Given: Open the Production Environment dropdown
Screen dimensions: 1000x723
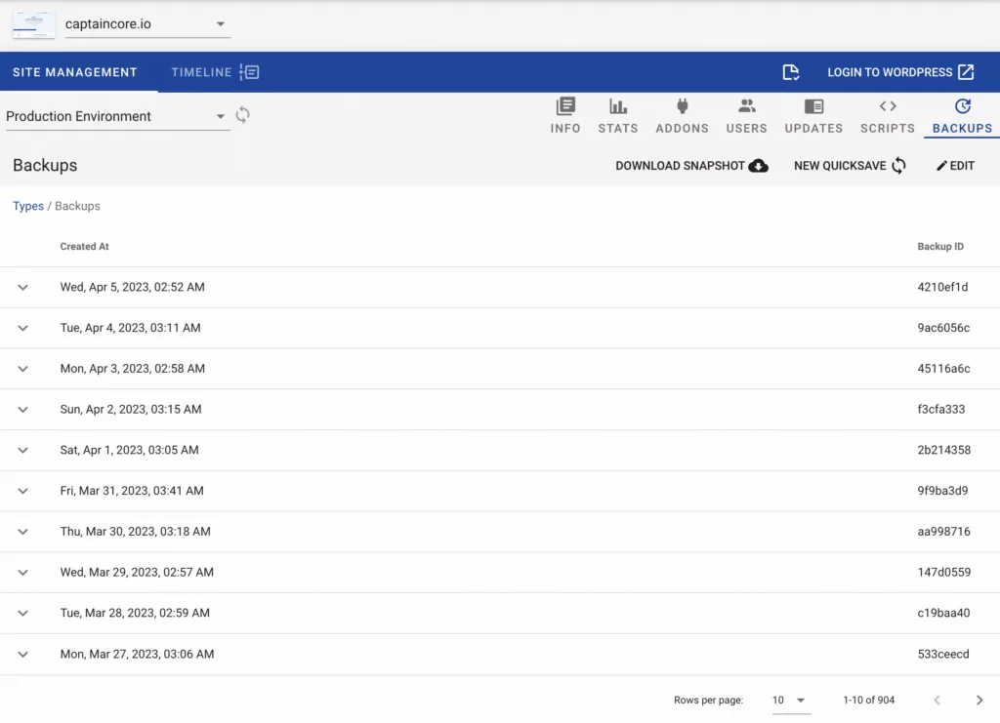Looking at the screenshot, I should click(x=222, y=115).
